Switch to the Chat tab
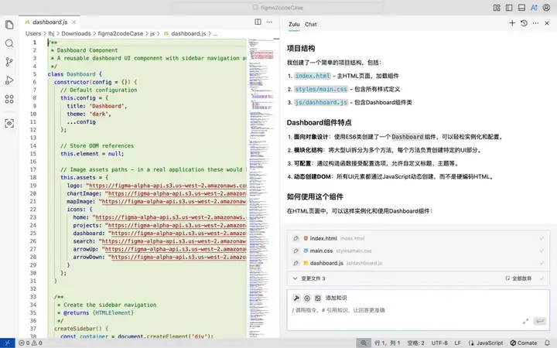 (x=310, y=24)
